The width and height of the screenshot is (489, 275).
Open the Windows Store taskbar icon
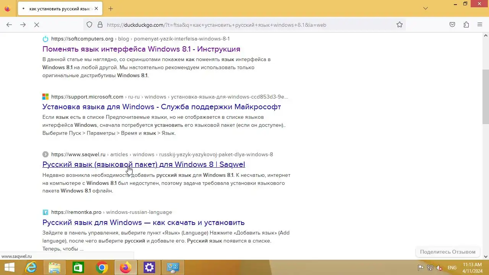78,268
